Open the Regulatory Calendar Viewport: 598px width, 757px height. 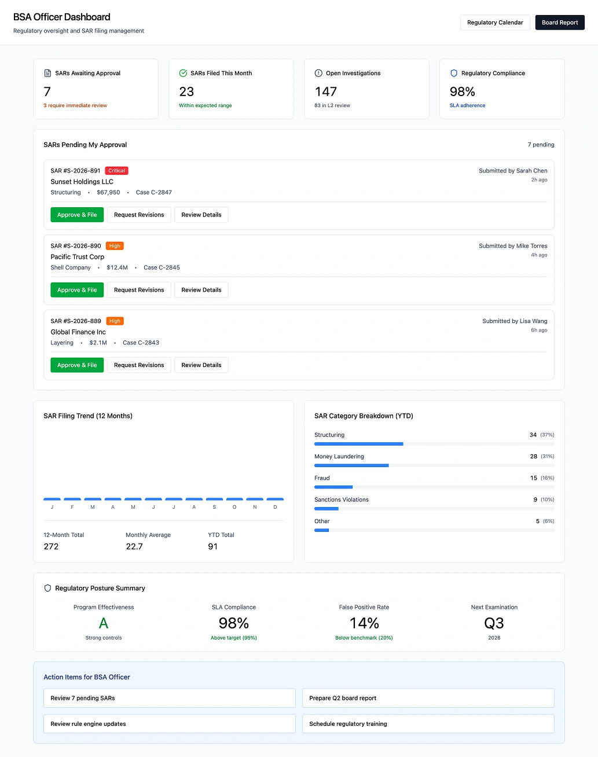pyautogui.click(x=495, y=22)
